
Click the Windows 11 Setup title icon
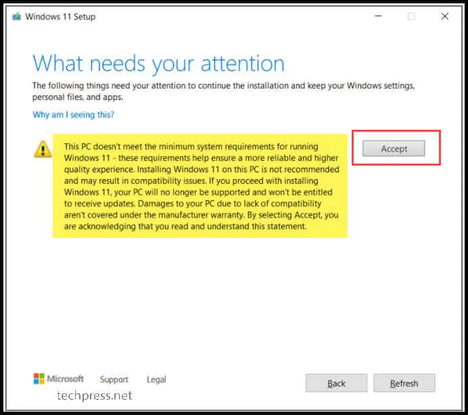click(17, 16)
